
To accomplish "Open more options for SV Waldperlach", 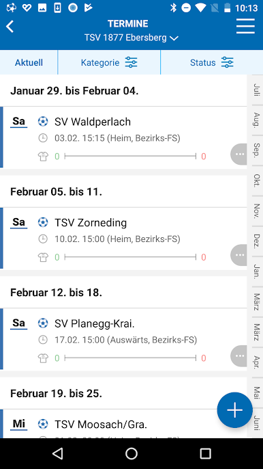I will click(239, 155).
